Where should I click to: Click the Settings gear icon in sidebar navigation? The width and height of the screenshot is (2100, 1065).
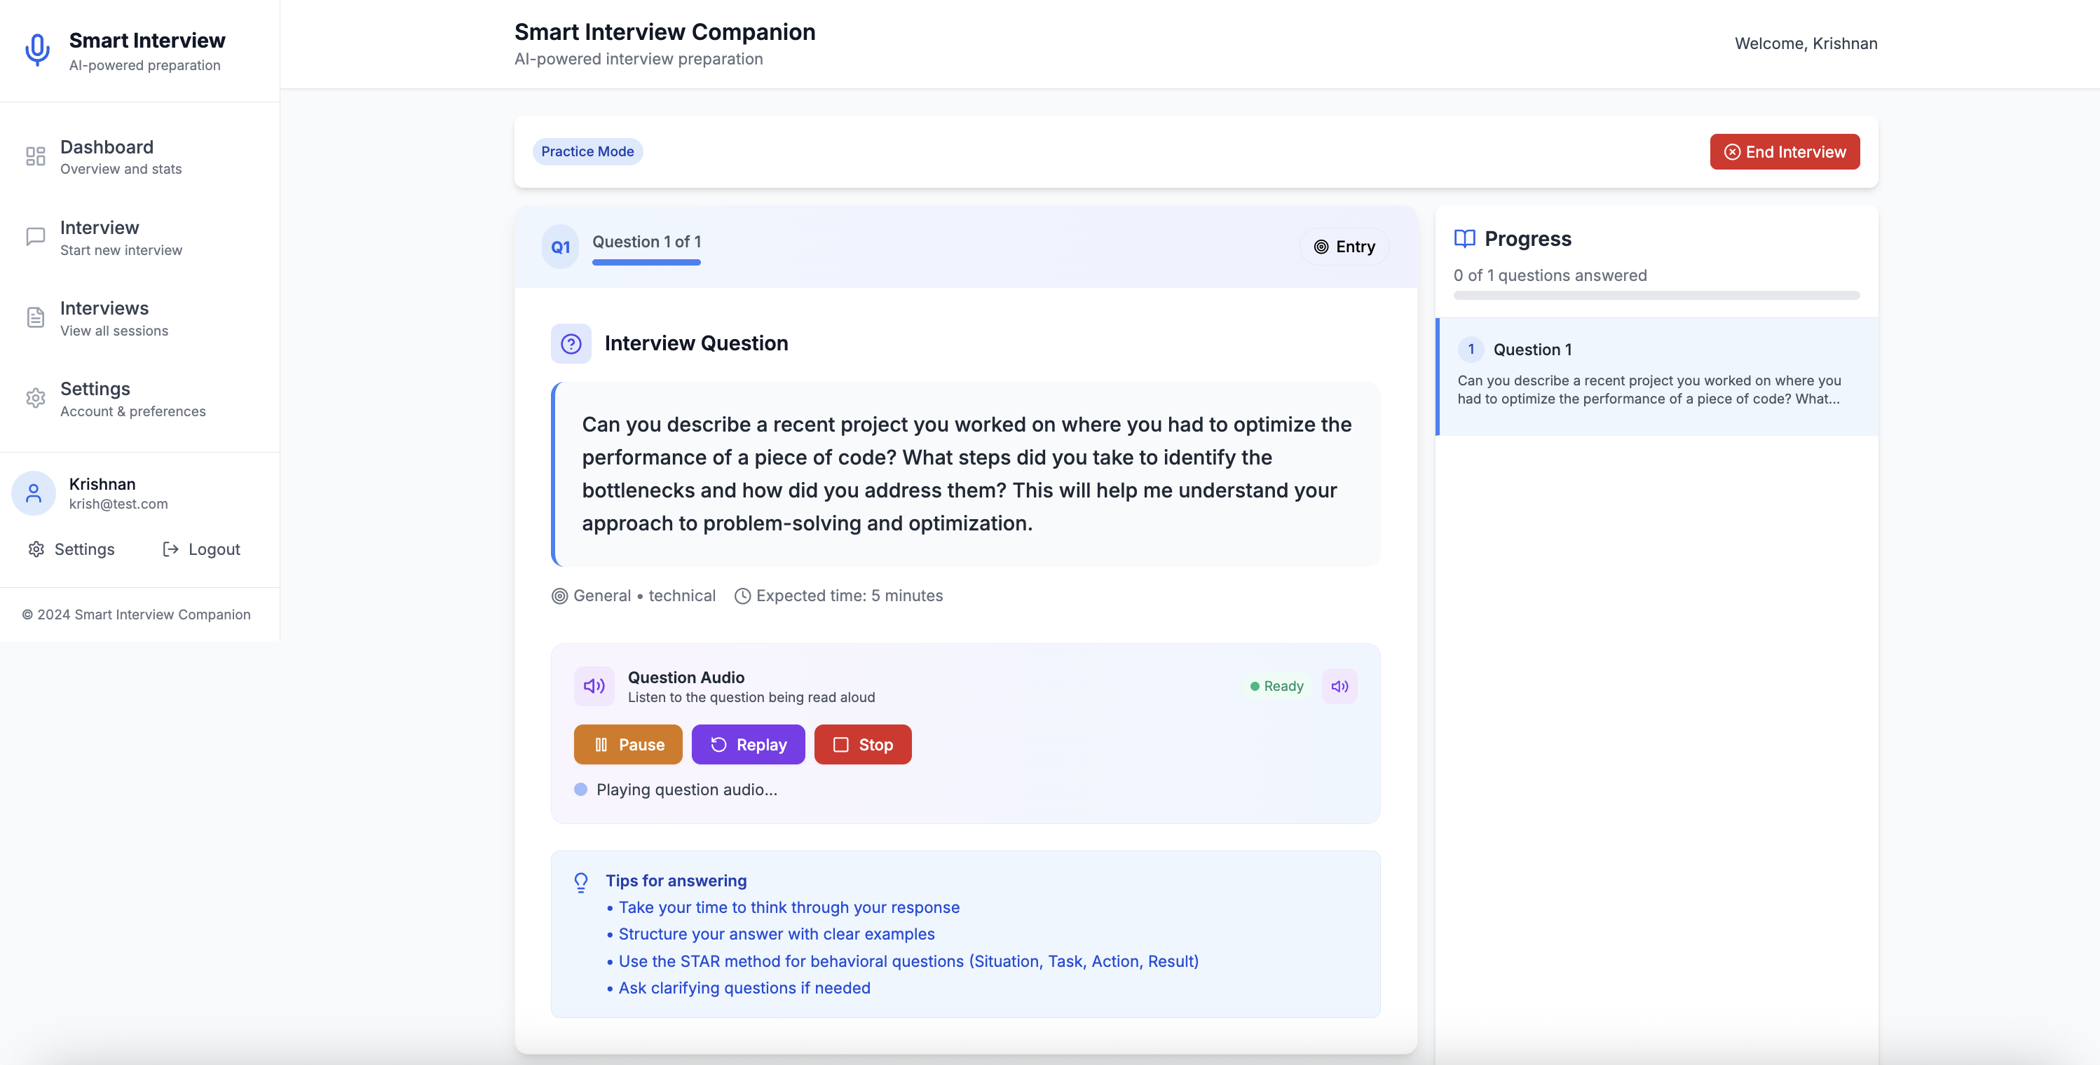[x=35, y=399]
